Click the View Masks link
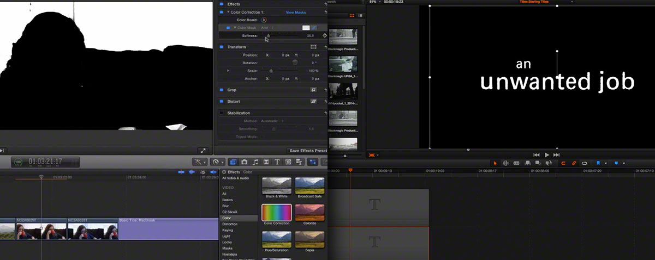The width and height of the screenshot is (655, 260). click(296, 12)
